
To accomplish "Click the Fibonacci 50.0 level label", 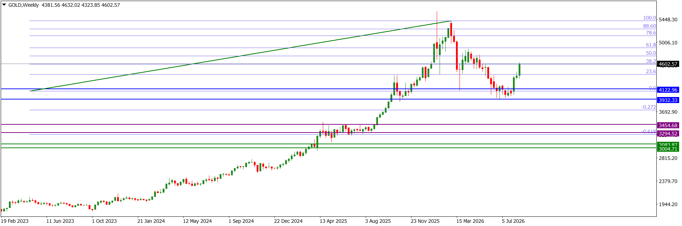I will (x=651, y=53).
